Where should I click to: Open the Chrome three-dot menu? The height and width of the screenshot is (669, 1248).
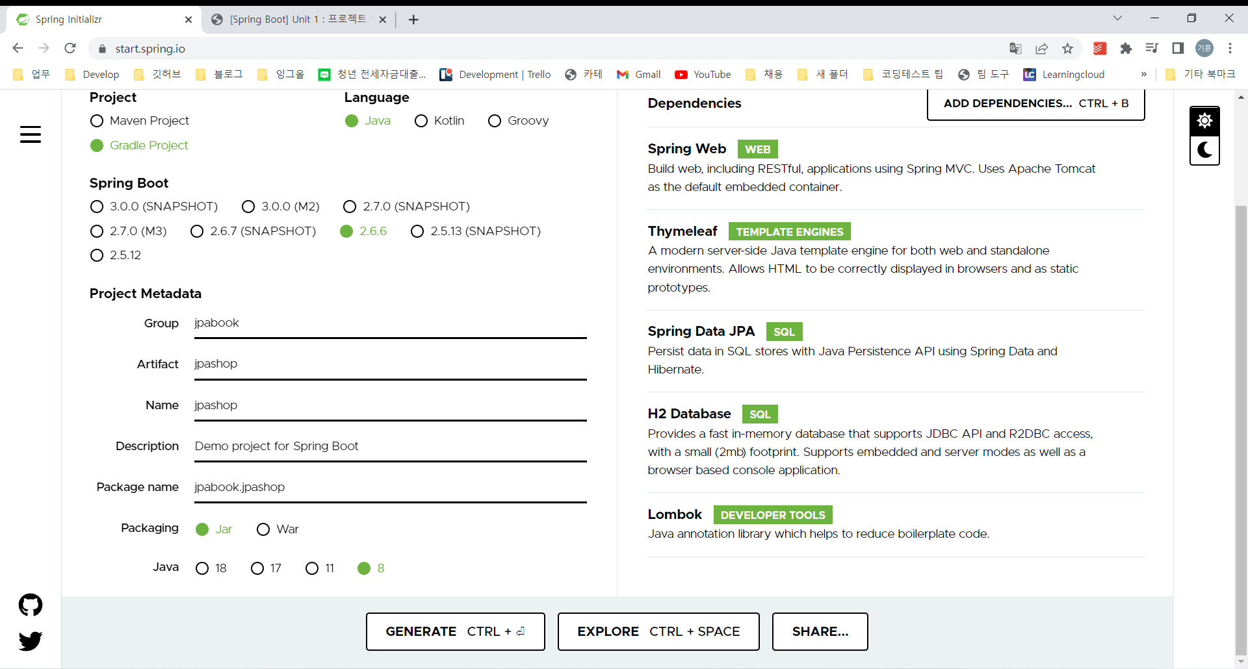1230,48
